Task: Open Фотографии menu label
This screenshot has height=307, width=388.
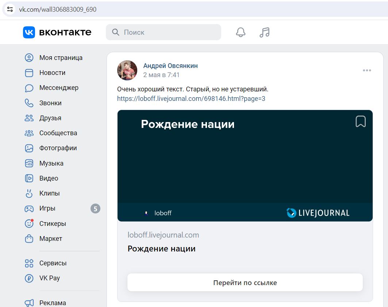Action: pos(58,148)
